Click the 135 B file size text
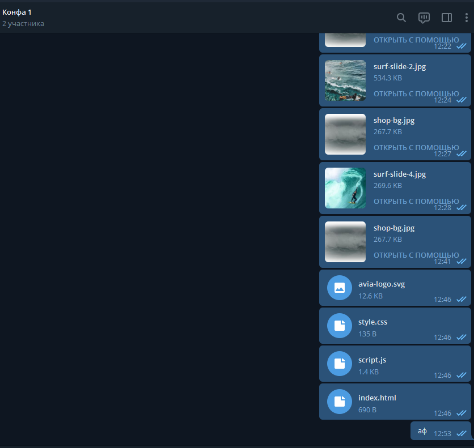The image size is (474, 448). [x=367, y=334]
